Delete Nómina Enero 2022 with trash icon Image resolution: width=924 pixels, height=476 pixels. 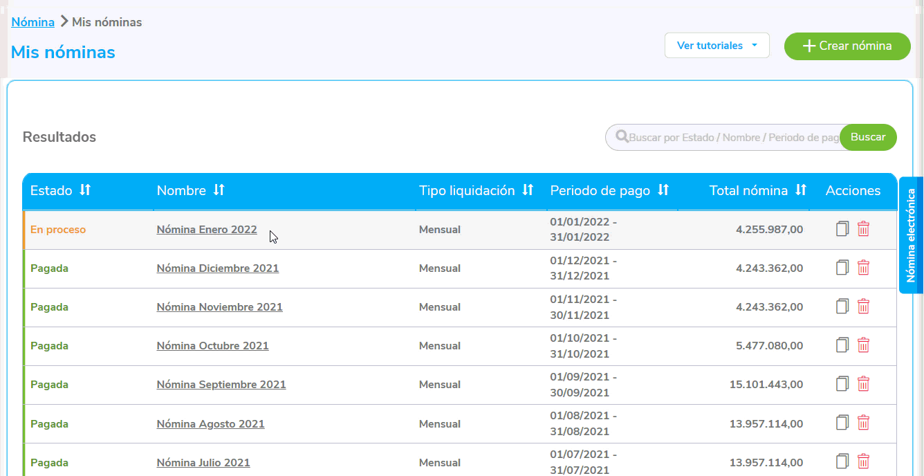click(x=863, y=229)
